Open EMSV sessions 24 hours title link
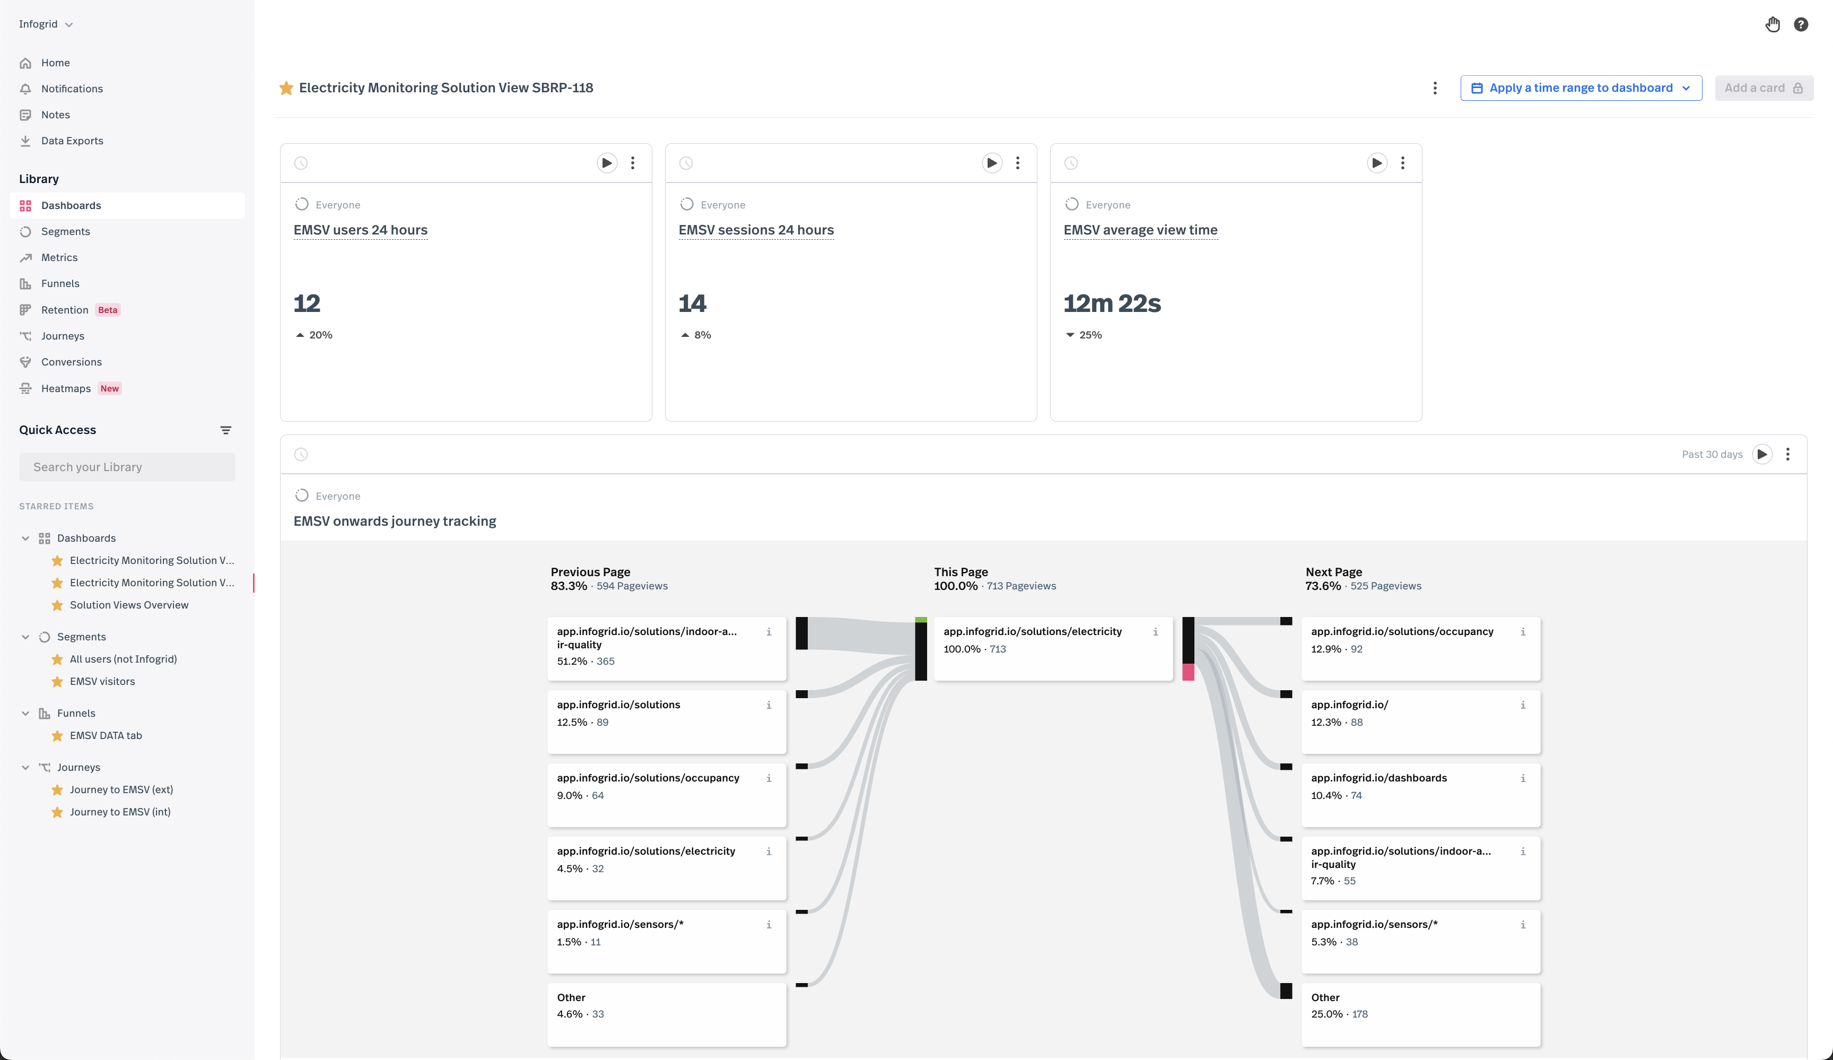This screenshot has height=1060, width=1833. coord(756,230)
